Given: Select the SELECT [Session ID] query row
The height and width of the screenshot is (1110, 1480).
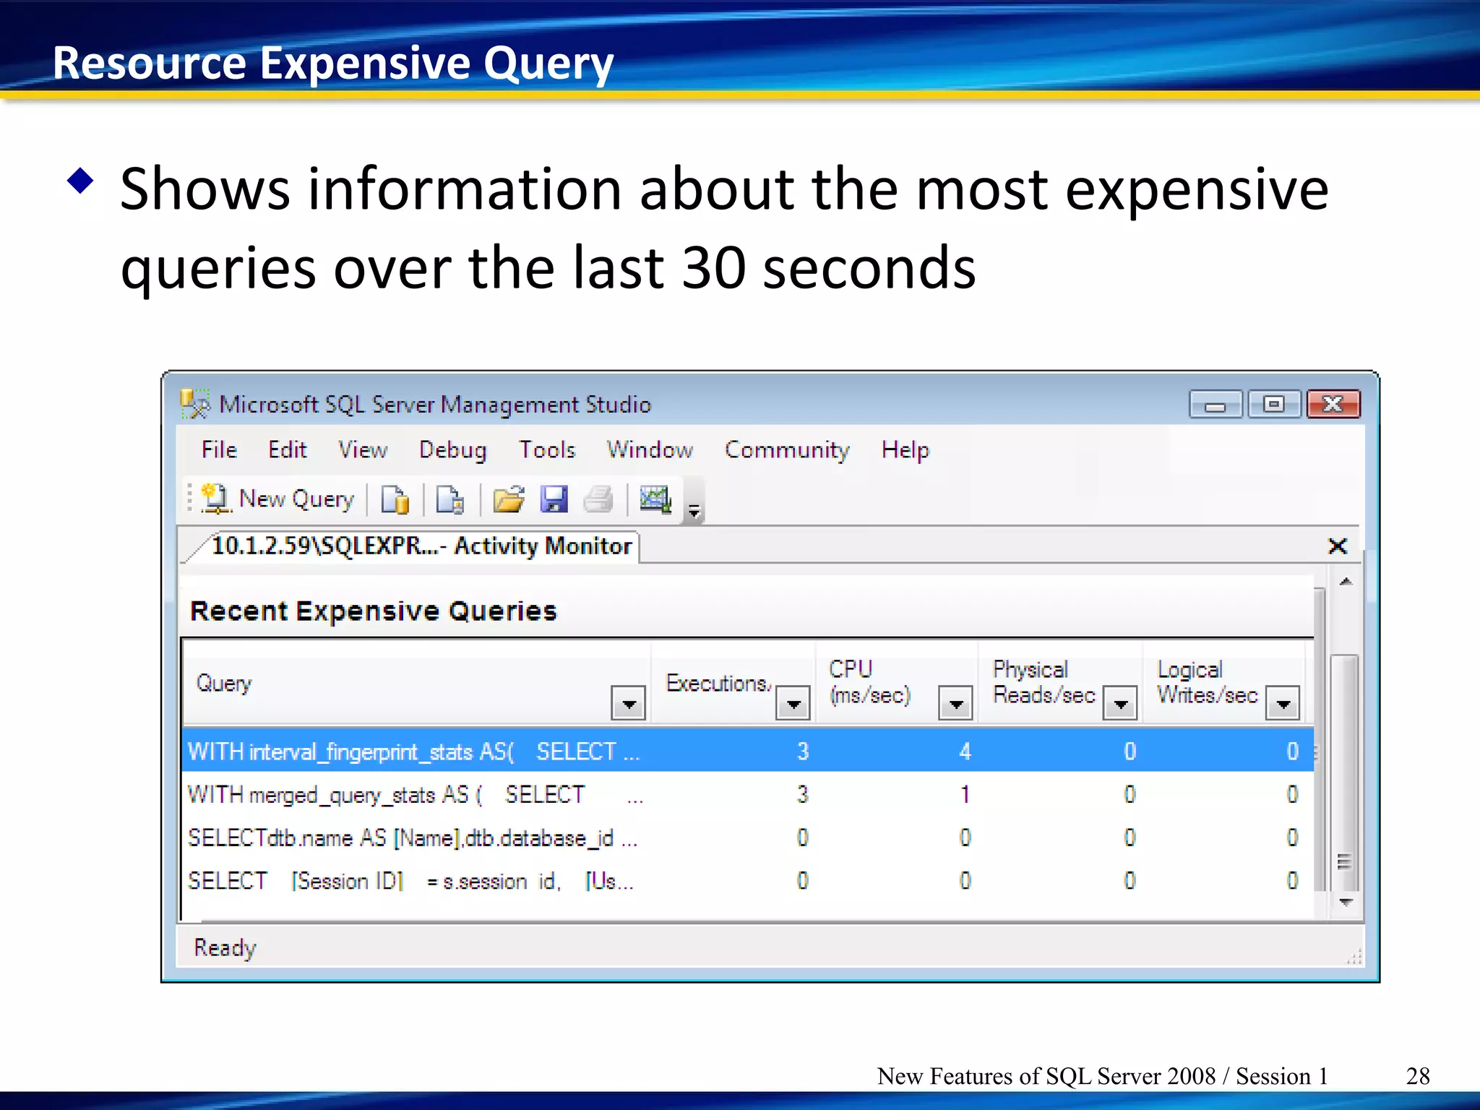Looking at the screenshot, I should coord(748,881).
